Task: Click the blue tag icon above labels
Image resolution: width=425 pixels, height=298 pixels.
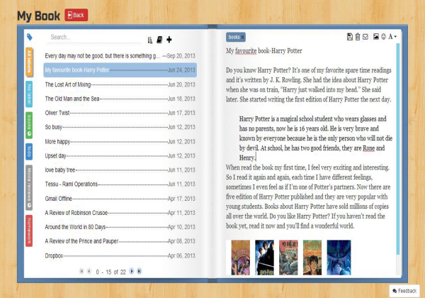Action: 30,37
